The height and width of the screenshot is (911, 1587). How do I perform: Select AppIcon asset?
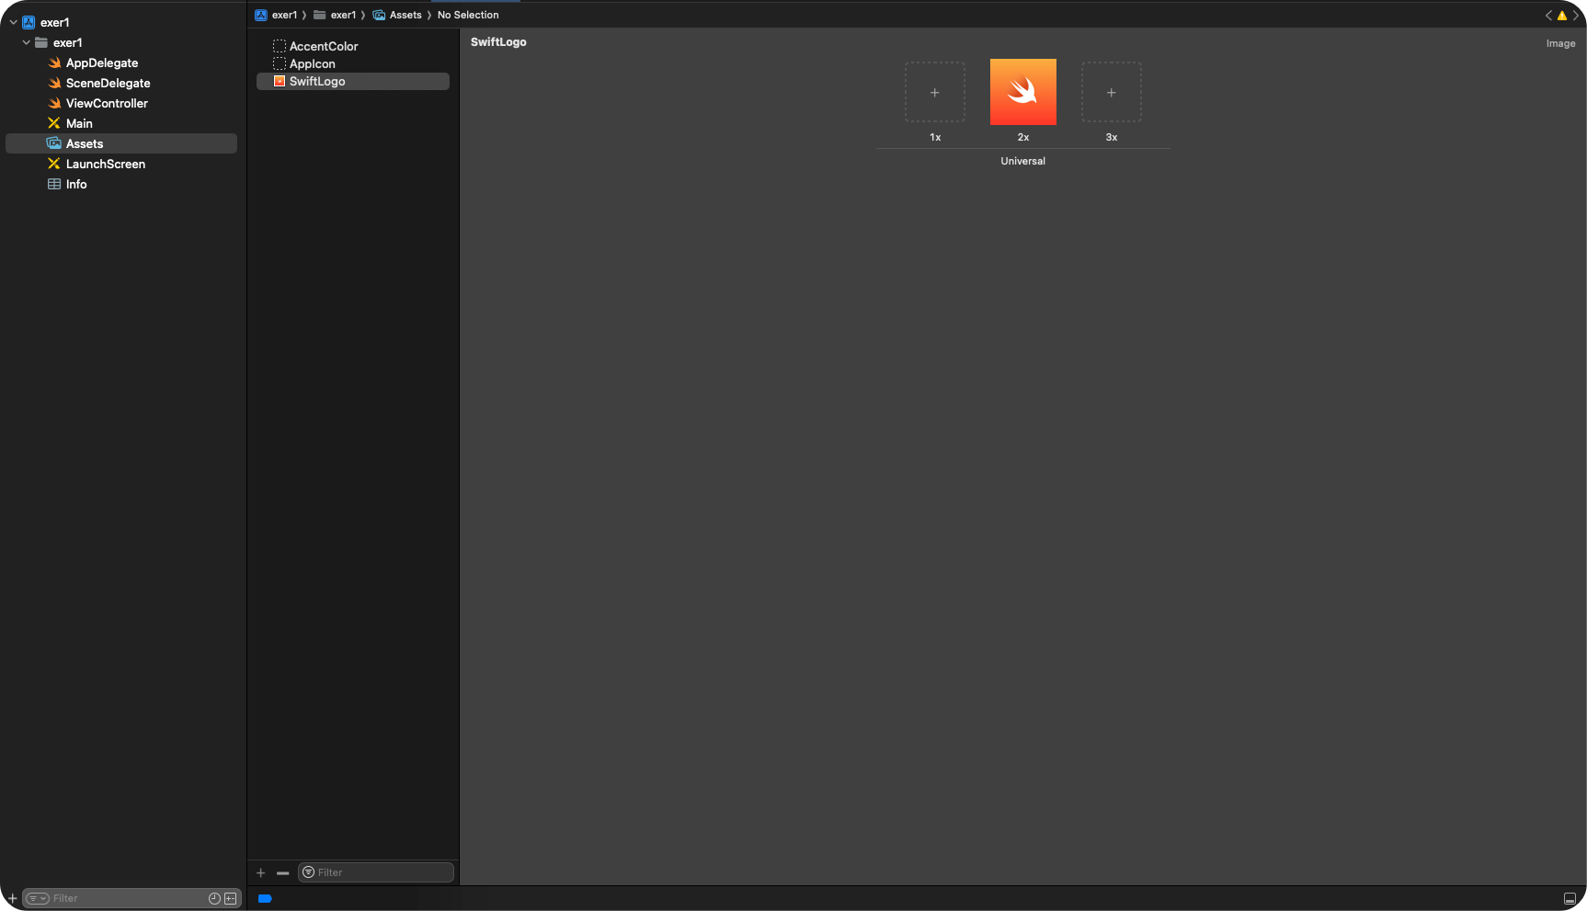[313, 63]
